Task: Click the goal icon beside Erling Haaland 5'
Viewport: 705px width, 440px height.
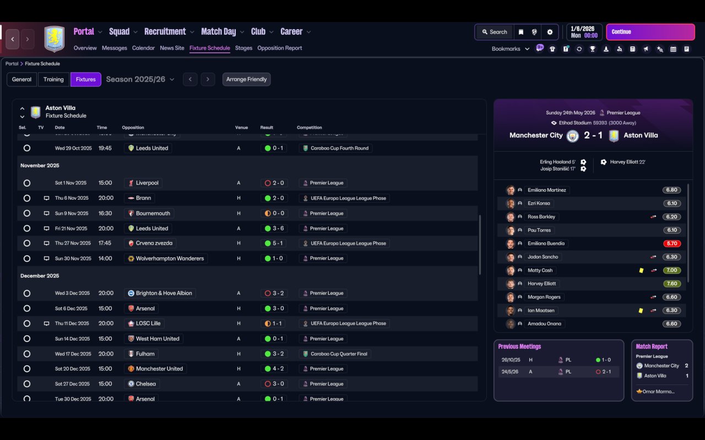Action: [583, 162]
